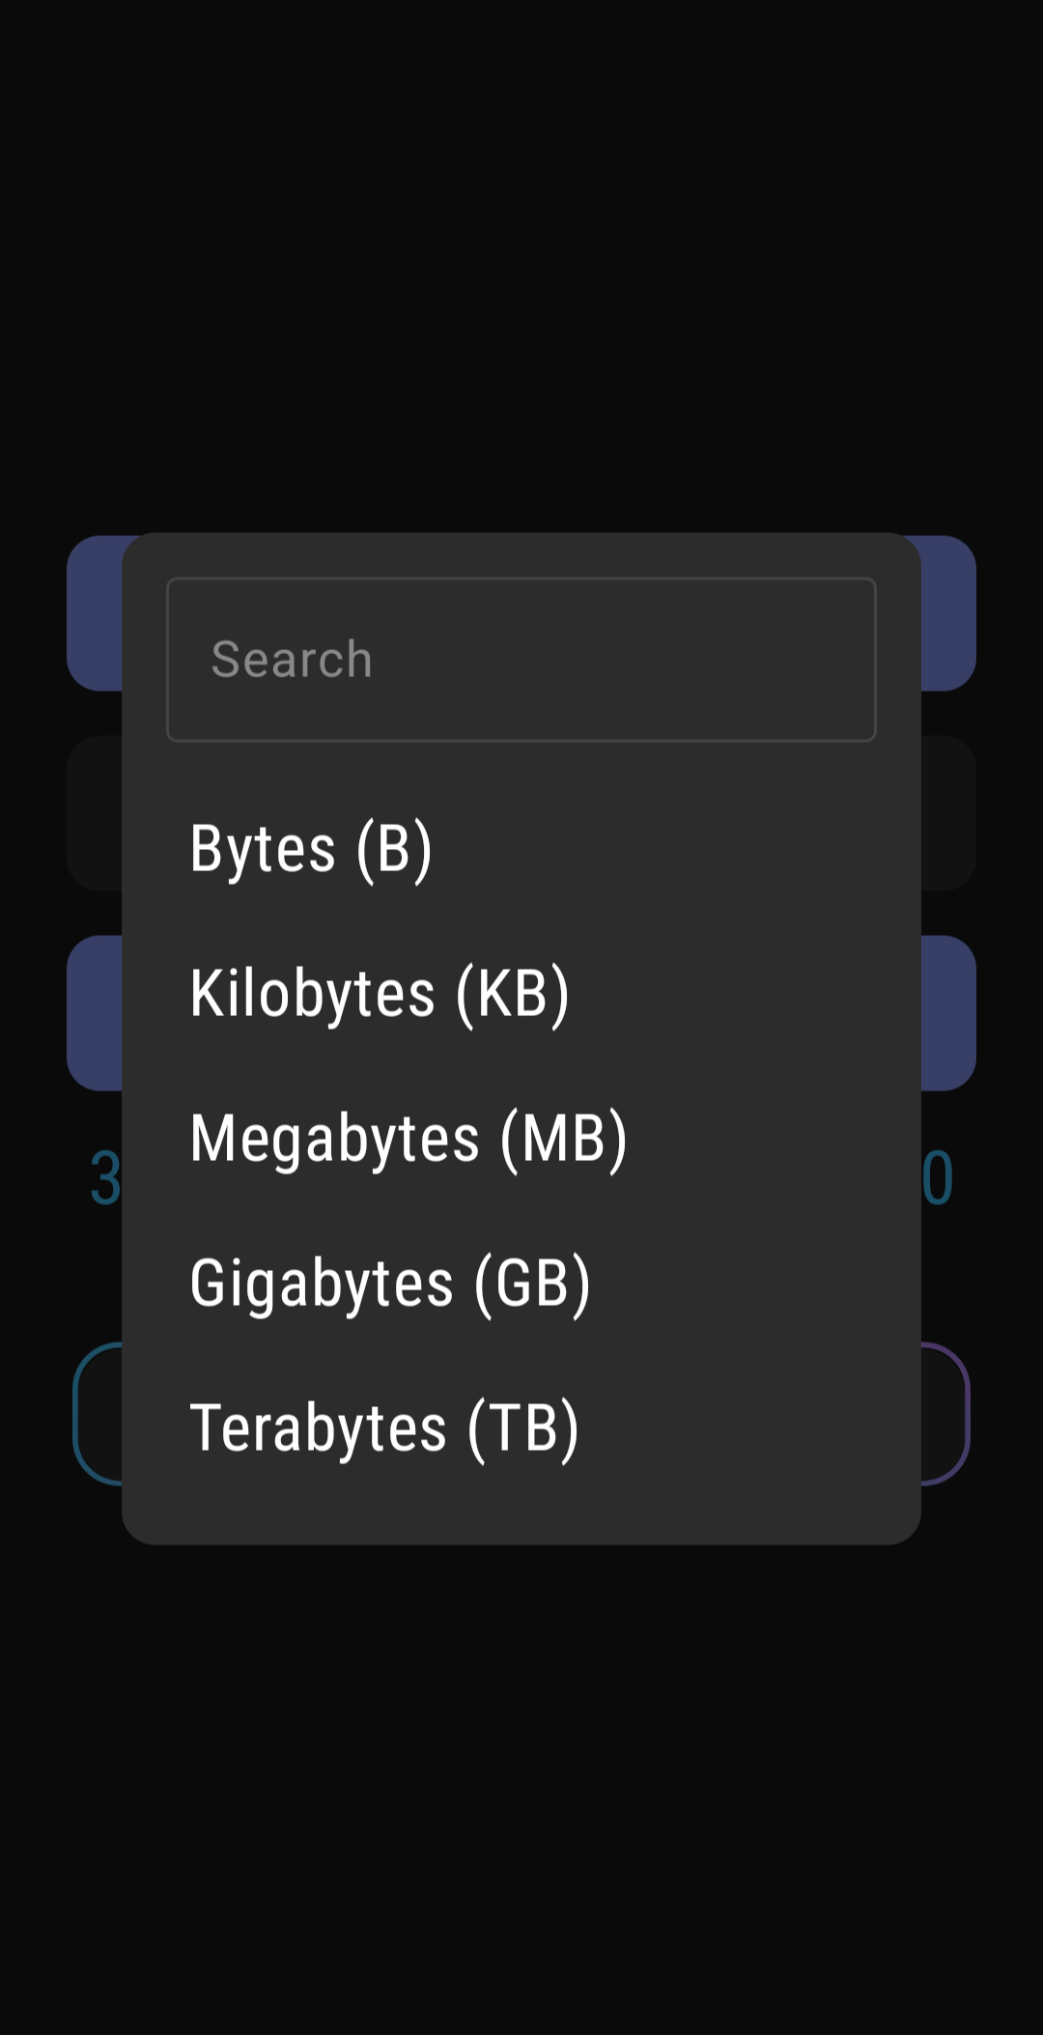The image size is (1043, 2035).
Task: Click the top blue unit selector's left edge
Action: coord(94,613)
